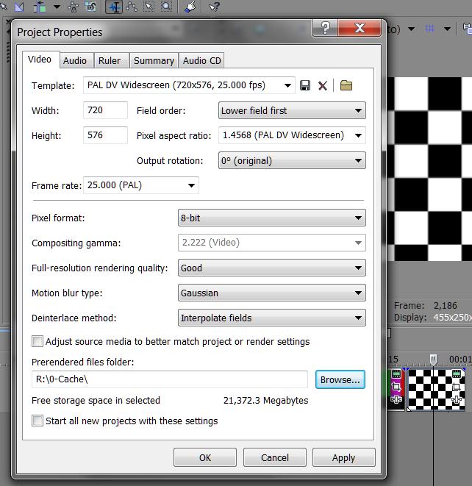The height and width of the screenshot is (486, 472).
Task: Open the preview quality dropdown arrow
Action: point(411,29)
